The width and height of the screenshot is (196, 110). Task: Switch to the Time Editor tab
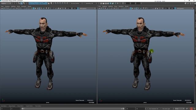(38, 106)
